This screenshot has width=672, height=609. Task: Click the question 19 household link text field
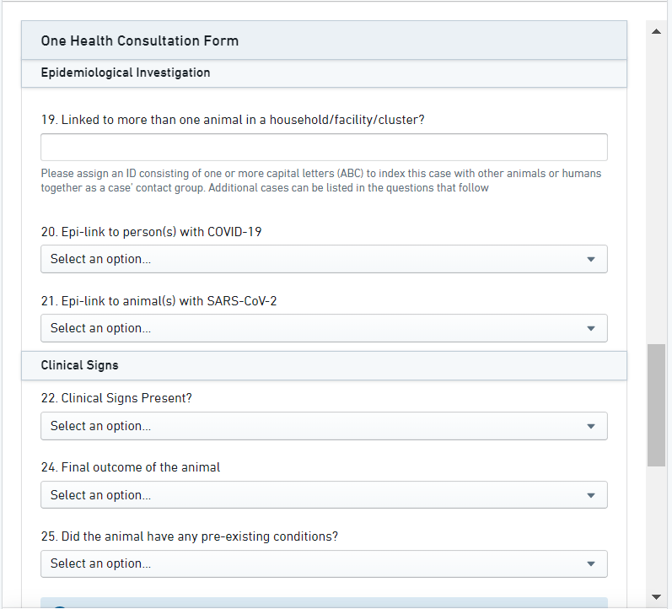[x=324, y=148]
